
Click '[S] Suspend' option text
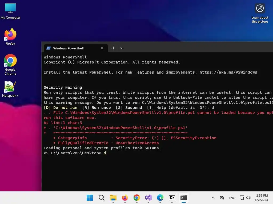129,108
